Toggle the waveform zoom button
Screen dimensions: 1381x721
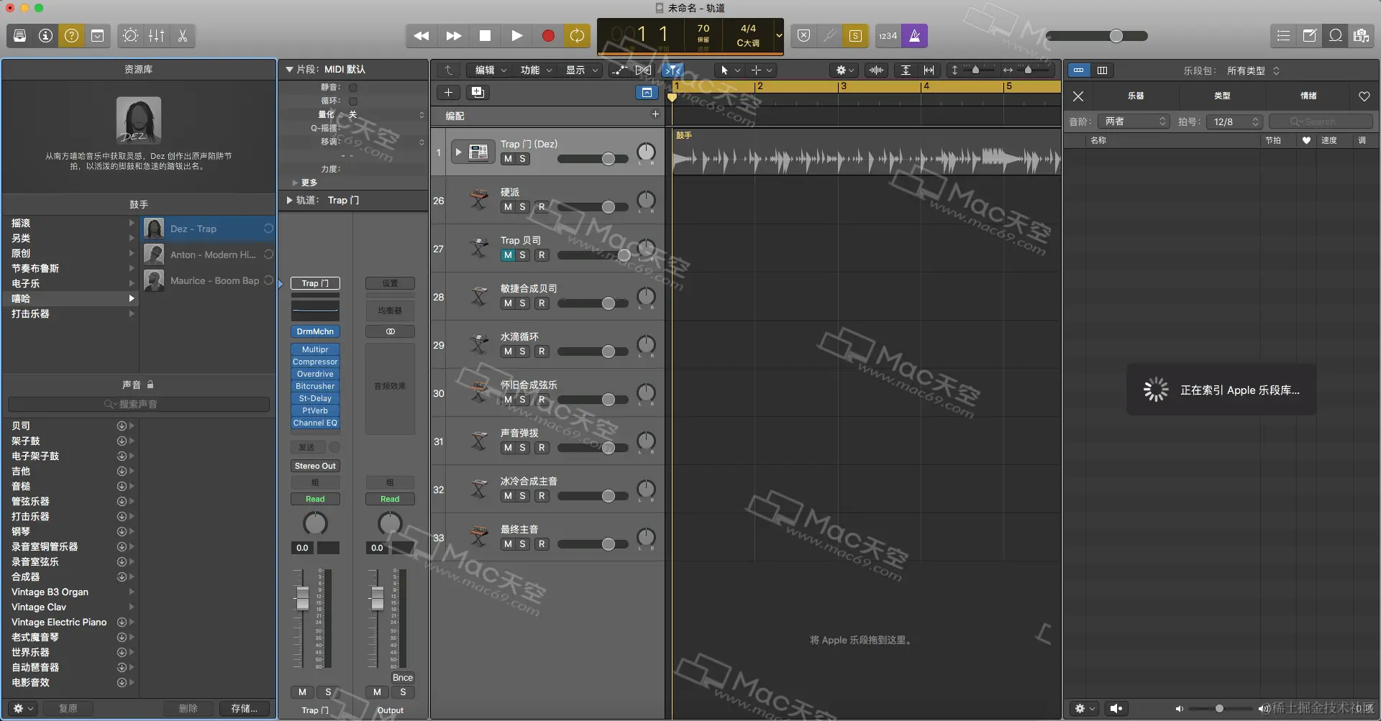click(876, 70)
